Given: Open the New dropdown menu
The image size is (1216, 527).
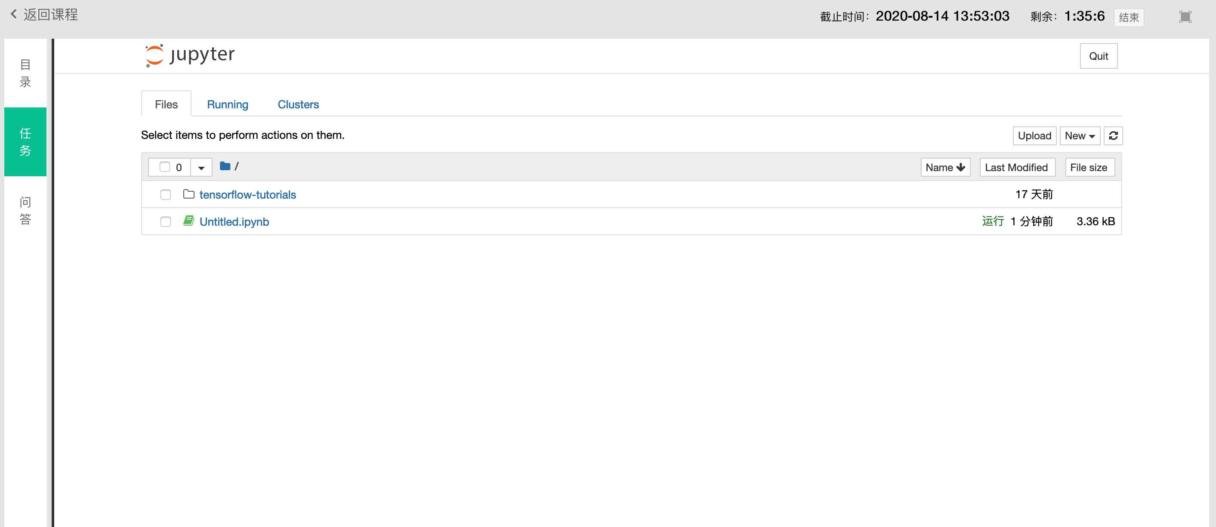Looking at the screenshot, I should (x=1079, y=136).
